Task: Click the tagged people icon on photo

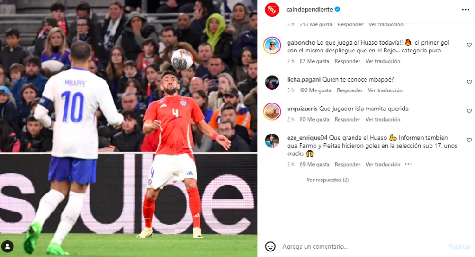Action: click(x=7, y=246)
